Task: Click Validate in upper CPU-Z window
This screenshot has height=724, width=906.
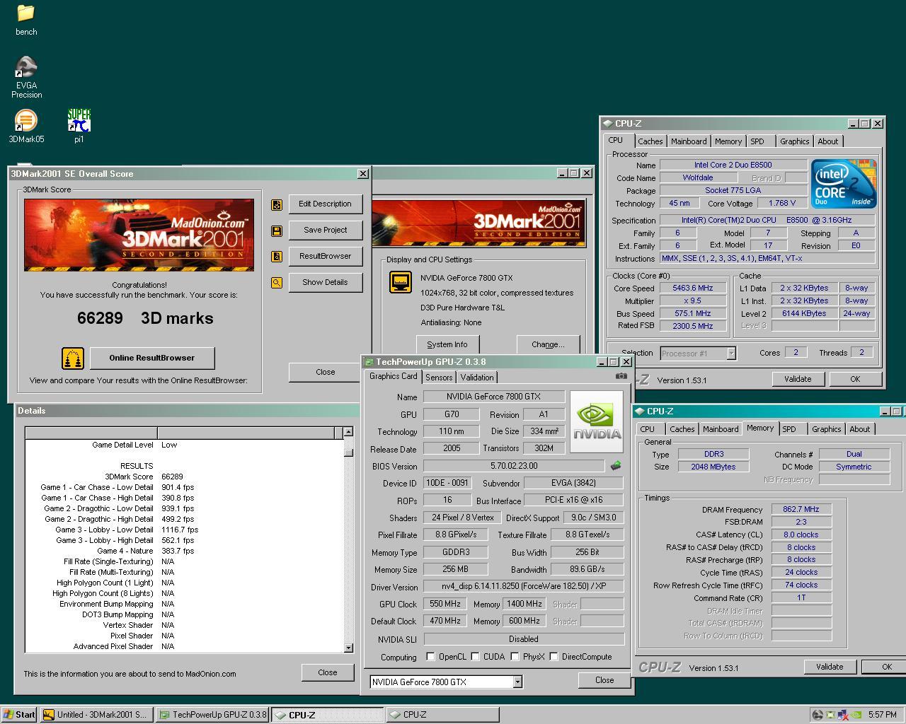Action: (x=798, y=379)
